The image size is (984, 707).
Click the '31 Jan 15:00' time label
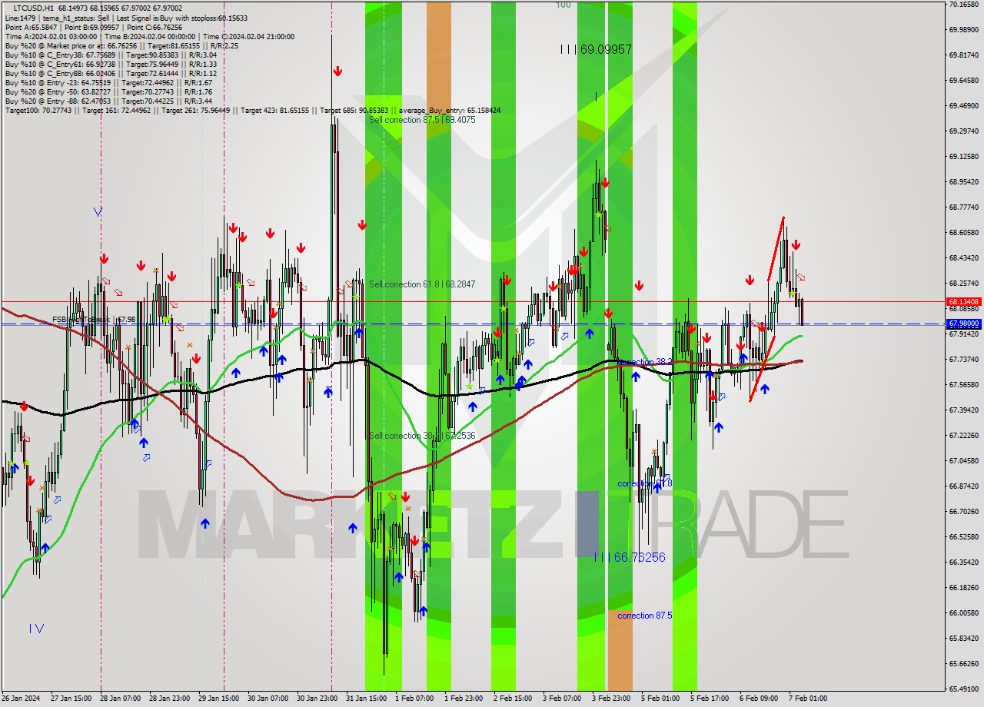point(367,699)
